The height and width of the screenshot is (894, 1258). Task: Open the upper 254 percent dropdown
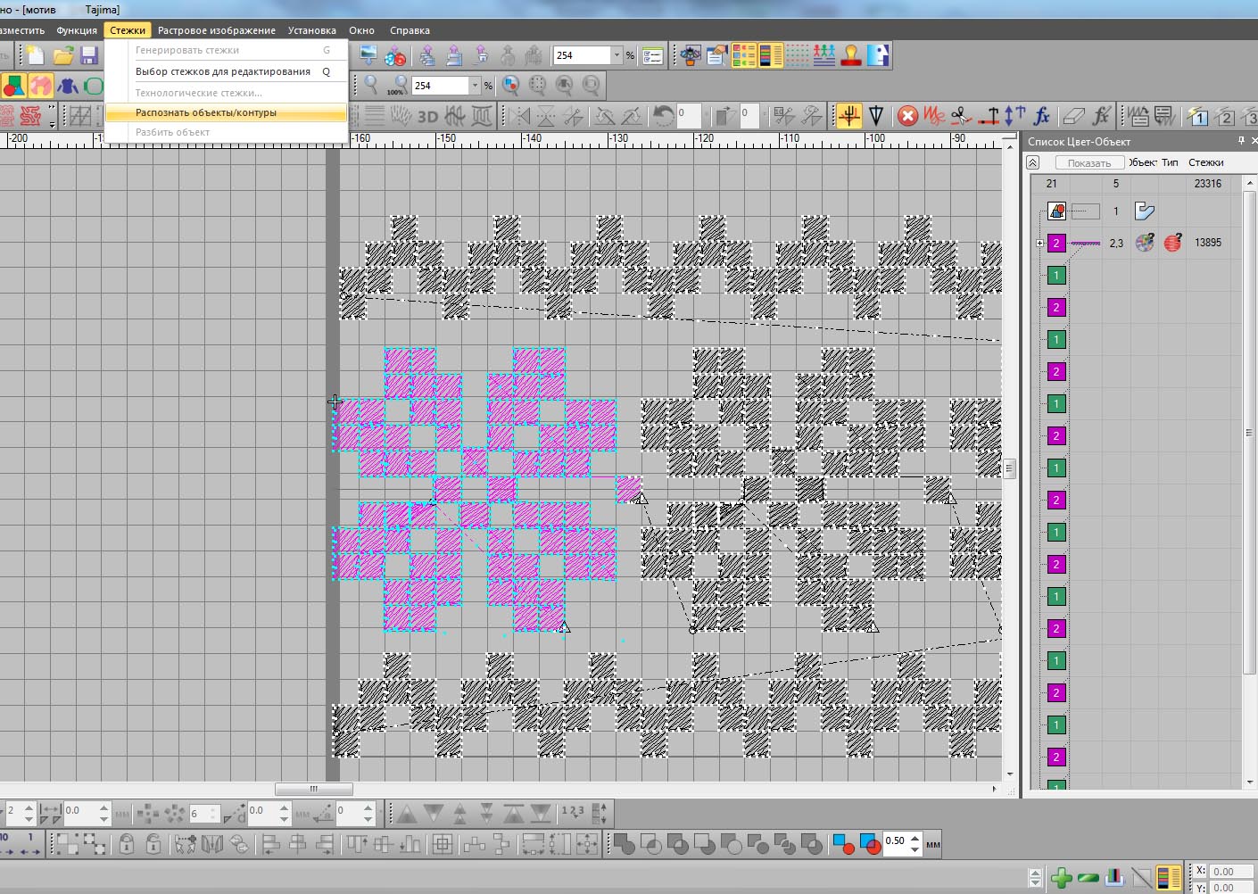coord(616,55)
